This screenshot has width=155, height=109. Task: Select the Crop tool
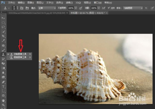coord(3,36)
